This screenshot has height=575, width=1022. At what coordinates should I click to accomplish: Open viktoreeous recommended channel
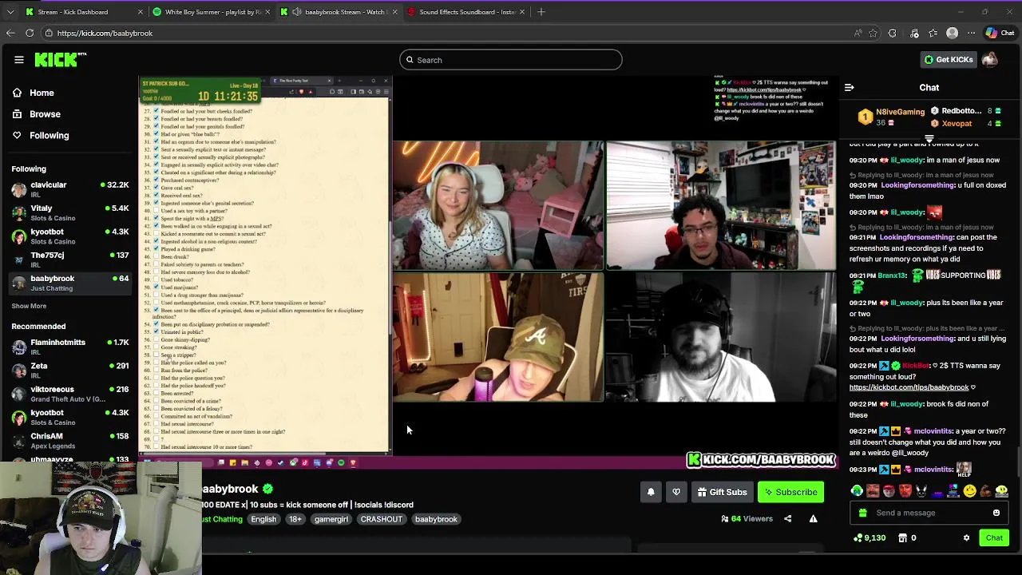click(70, 393)
